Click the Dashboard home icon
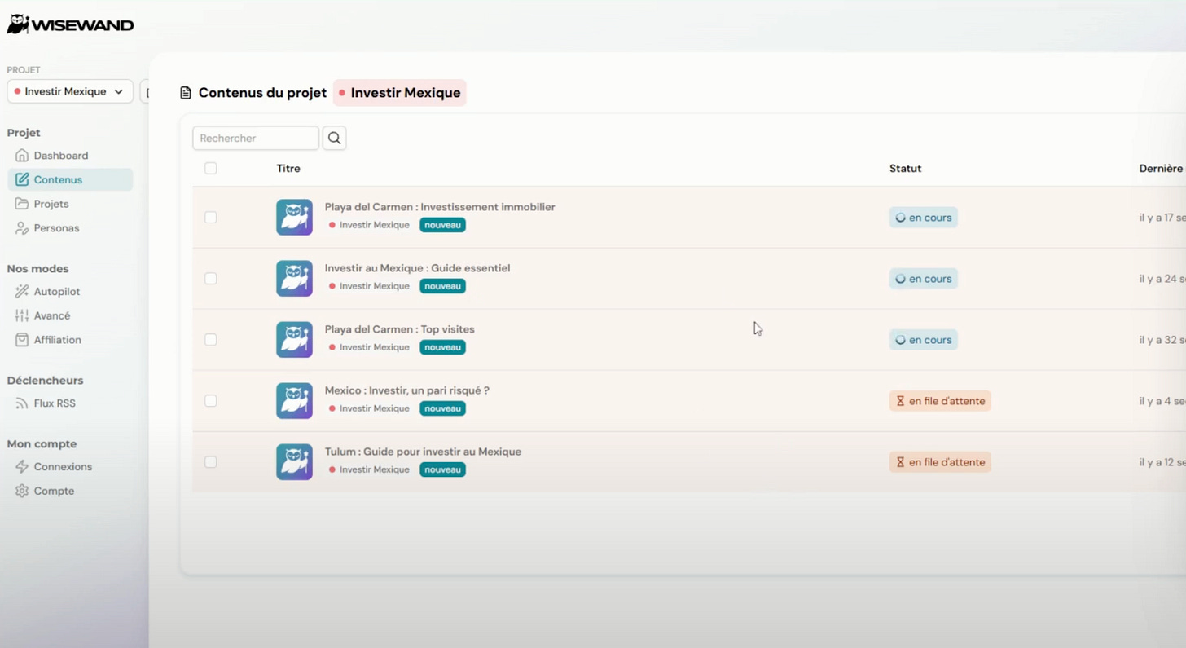The image size is (1186, 648). pyautogui.click(x=22, y=156)
